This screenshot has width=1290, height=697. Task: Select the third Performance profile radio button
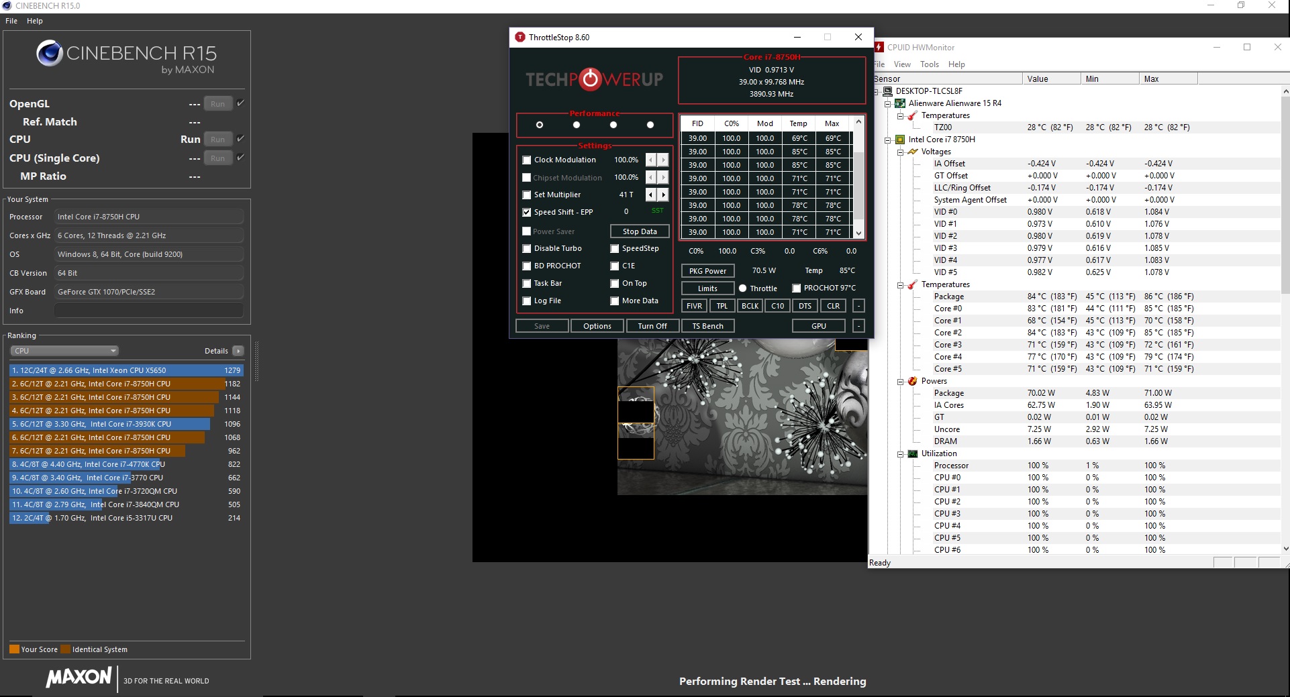point(613,125)
